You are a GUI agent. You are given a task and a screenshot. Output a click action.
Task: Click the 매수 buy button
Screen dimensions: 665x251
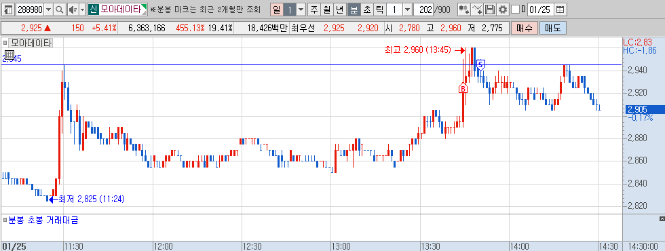[524, 28]
